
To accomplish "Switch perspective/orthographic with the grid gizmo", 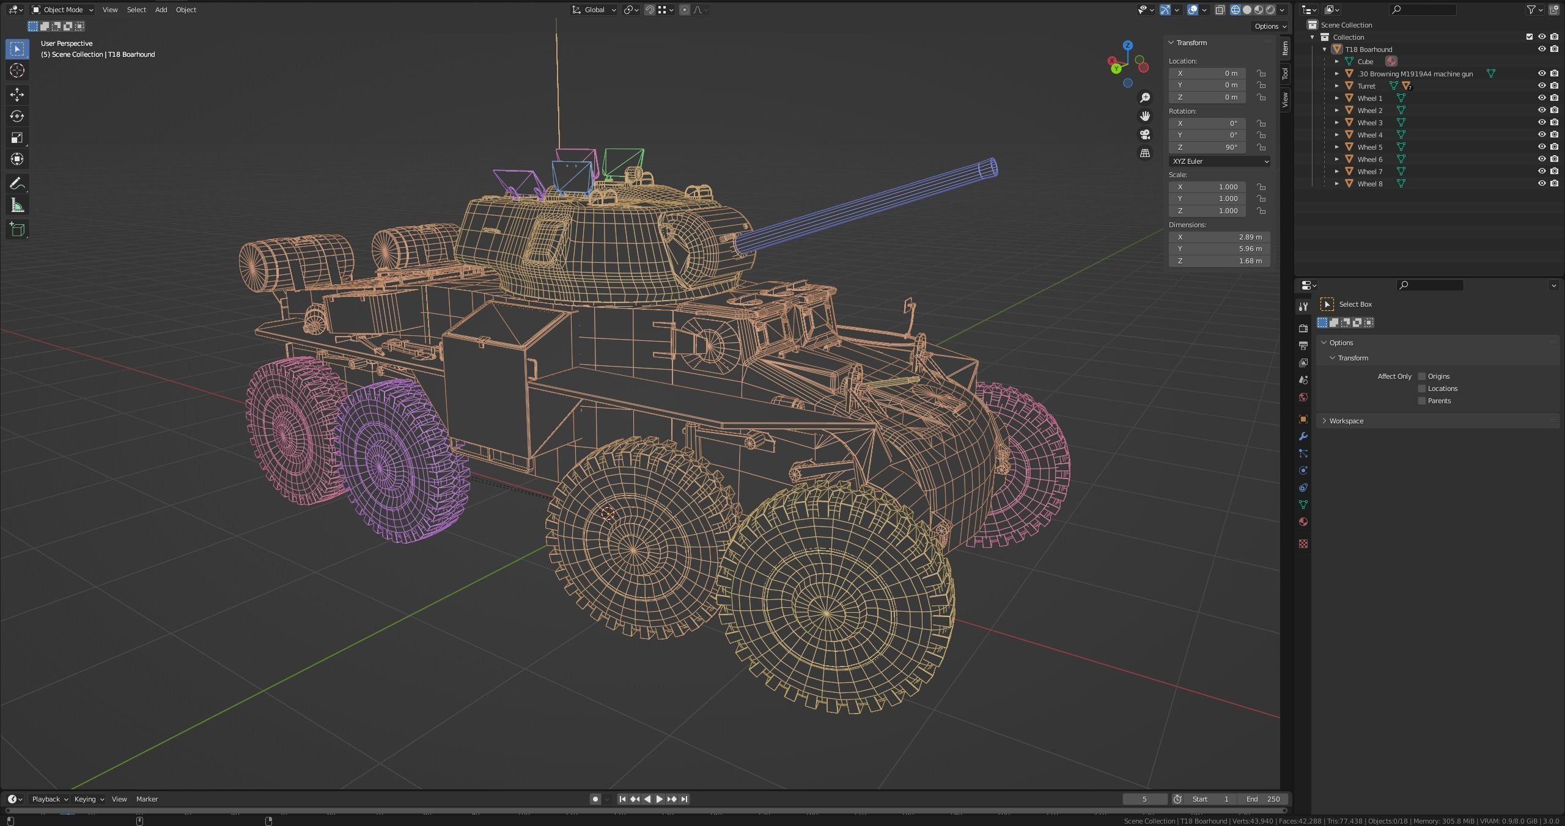I will coord(1145,153).
